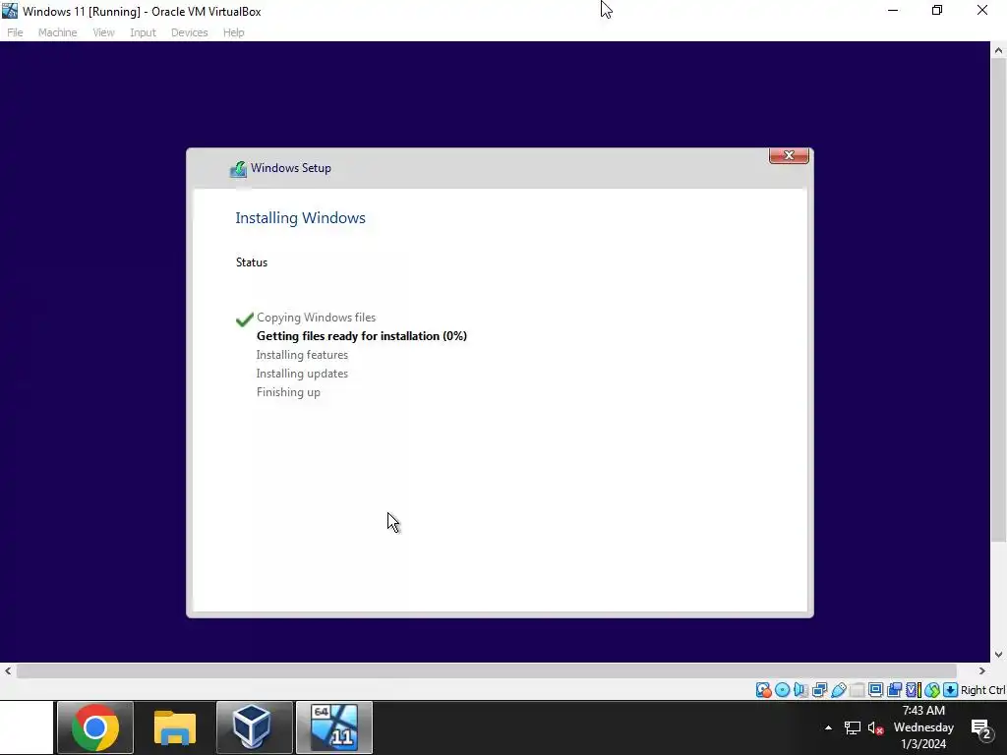Click the horizontal scrollbar left arrow
The width and height of the screenshot is (1007, 755).
coord(8,670)
